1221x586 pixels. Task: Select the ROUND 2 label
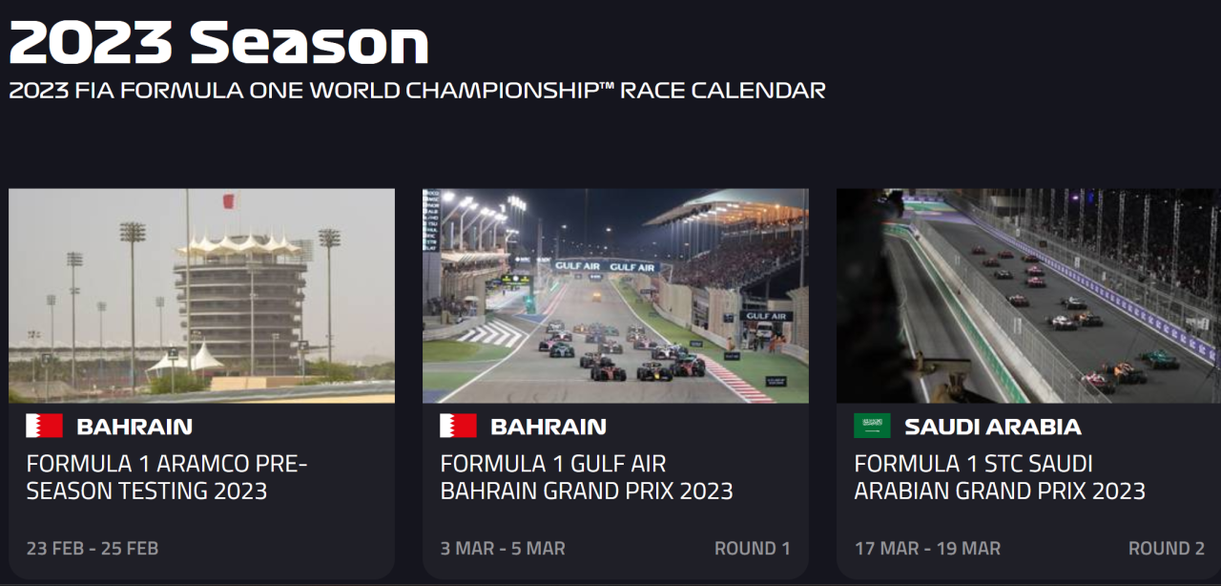pyautogui.click(x=1167, y=549)
